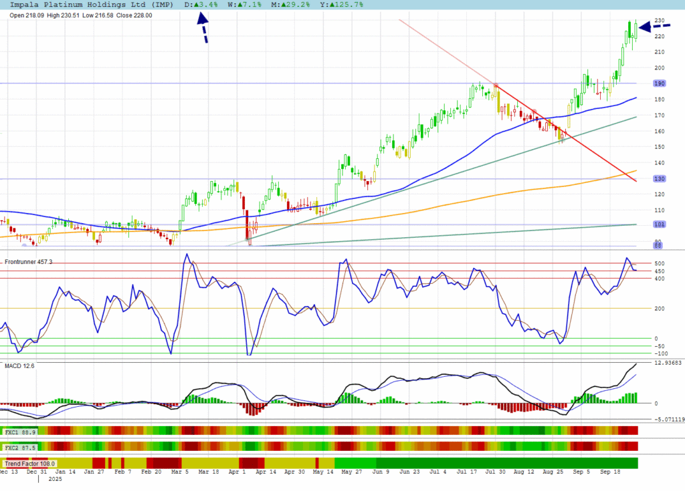Select the highlighted 130 price level tag

click(660, 178)
